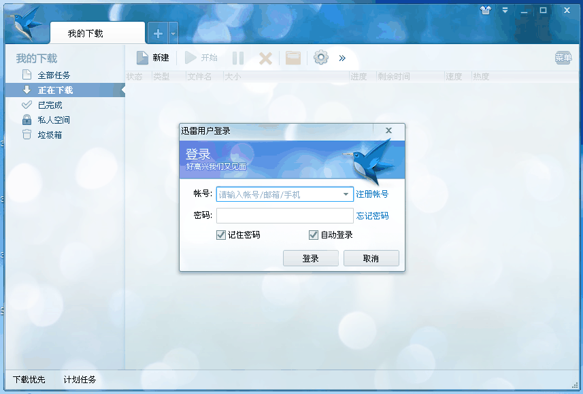The width and height of the screenshot is (583, 394).
Task: Open the title bar main menu triangle
Action: (x=505, y=10)
